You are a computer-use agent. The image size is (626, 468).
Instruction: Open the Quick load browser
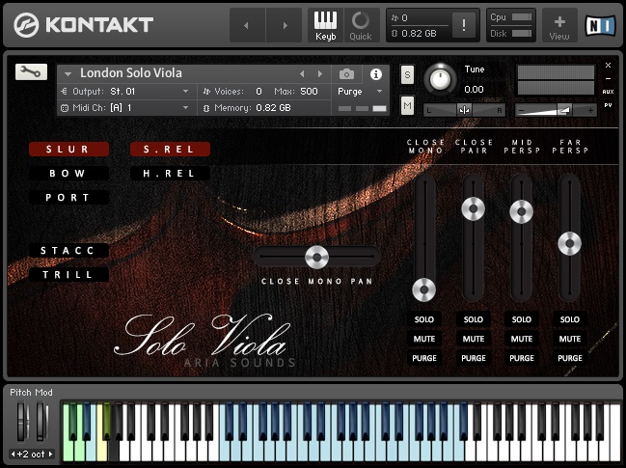361,25
